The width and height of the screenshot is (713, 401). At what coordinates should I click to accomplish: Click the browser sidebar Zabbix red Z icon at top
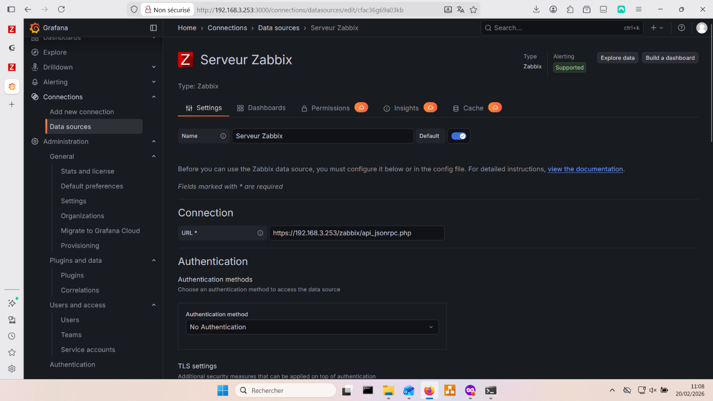pos(12,29)
